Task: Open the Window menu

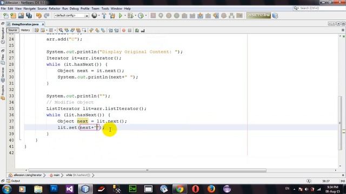Action: pyautogui.click(x=116, y=9)
